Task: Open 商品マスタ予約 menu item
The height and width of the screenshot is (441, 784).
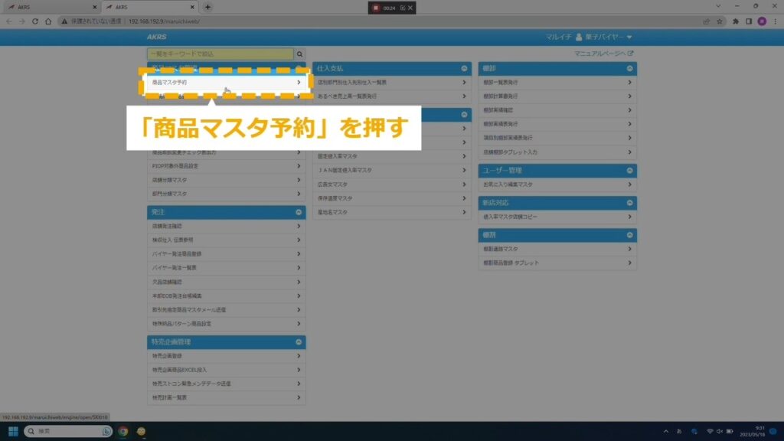Action: pos(225,82)
